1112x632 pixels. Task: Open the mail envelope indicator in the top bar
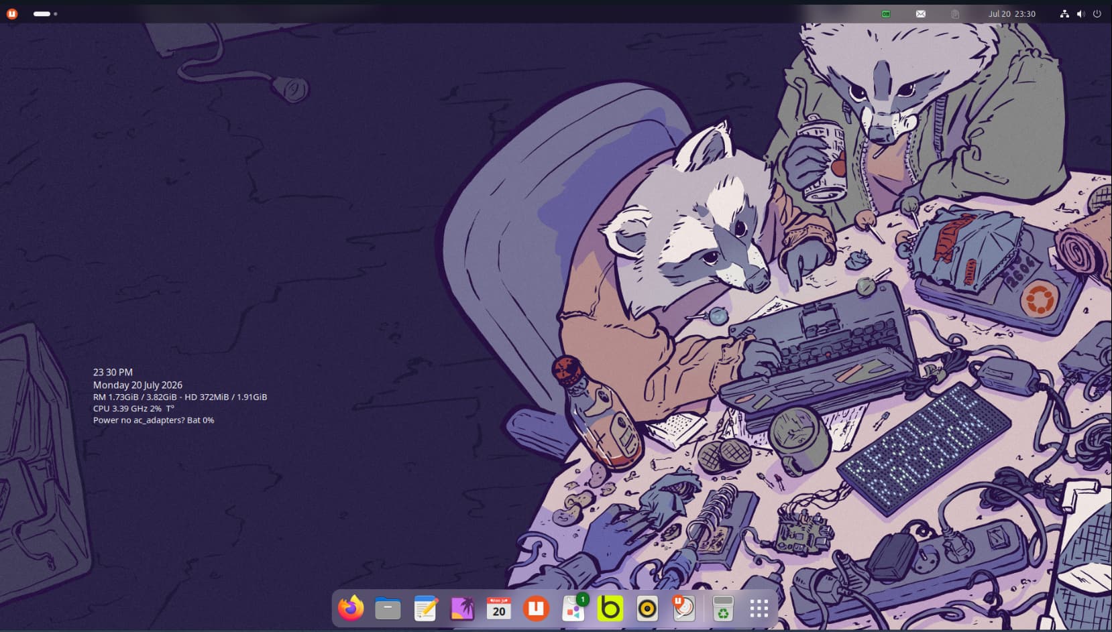(x=921, y=13)
